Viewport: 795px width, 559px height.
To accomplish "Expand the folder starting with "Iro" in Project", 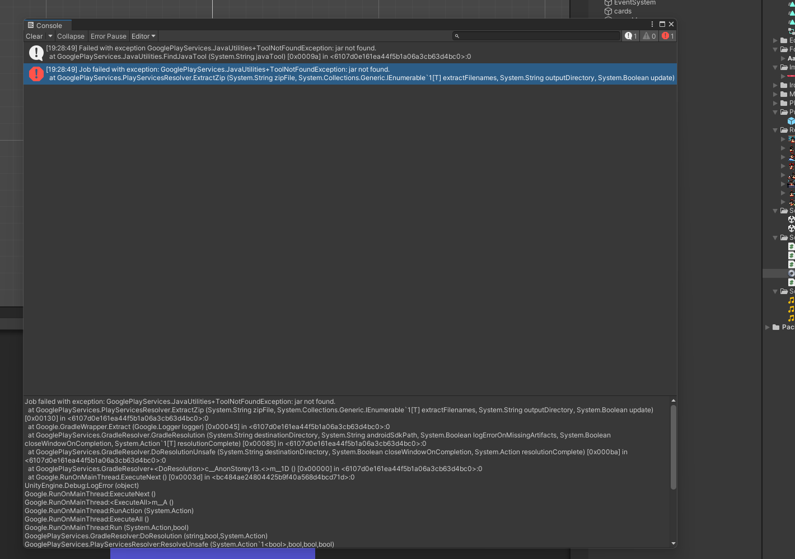I will tap(775, 85).
